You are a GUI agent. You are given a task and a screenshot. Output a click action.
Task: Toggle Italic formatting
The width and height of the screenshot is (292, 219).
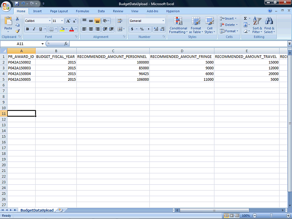pos(34,29)
